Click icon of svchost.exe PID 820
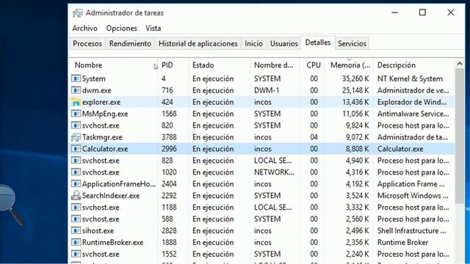This screenshot has height=264, width=470. 76,125
